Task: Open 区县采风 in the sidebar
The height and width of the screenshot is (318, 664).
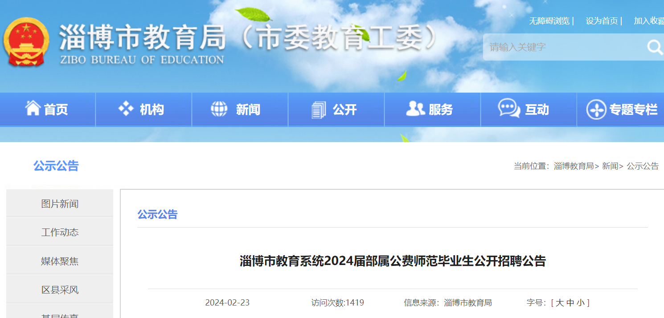Action: click(x=60, y=290)
